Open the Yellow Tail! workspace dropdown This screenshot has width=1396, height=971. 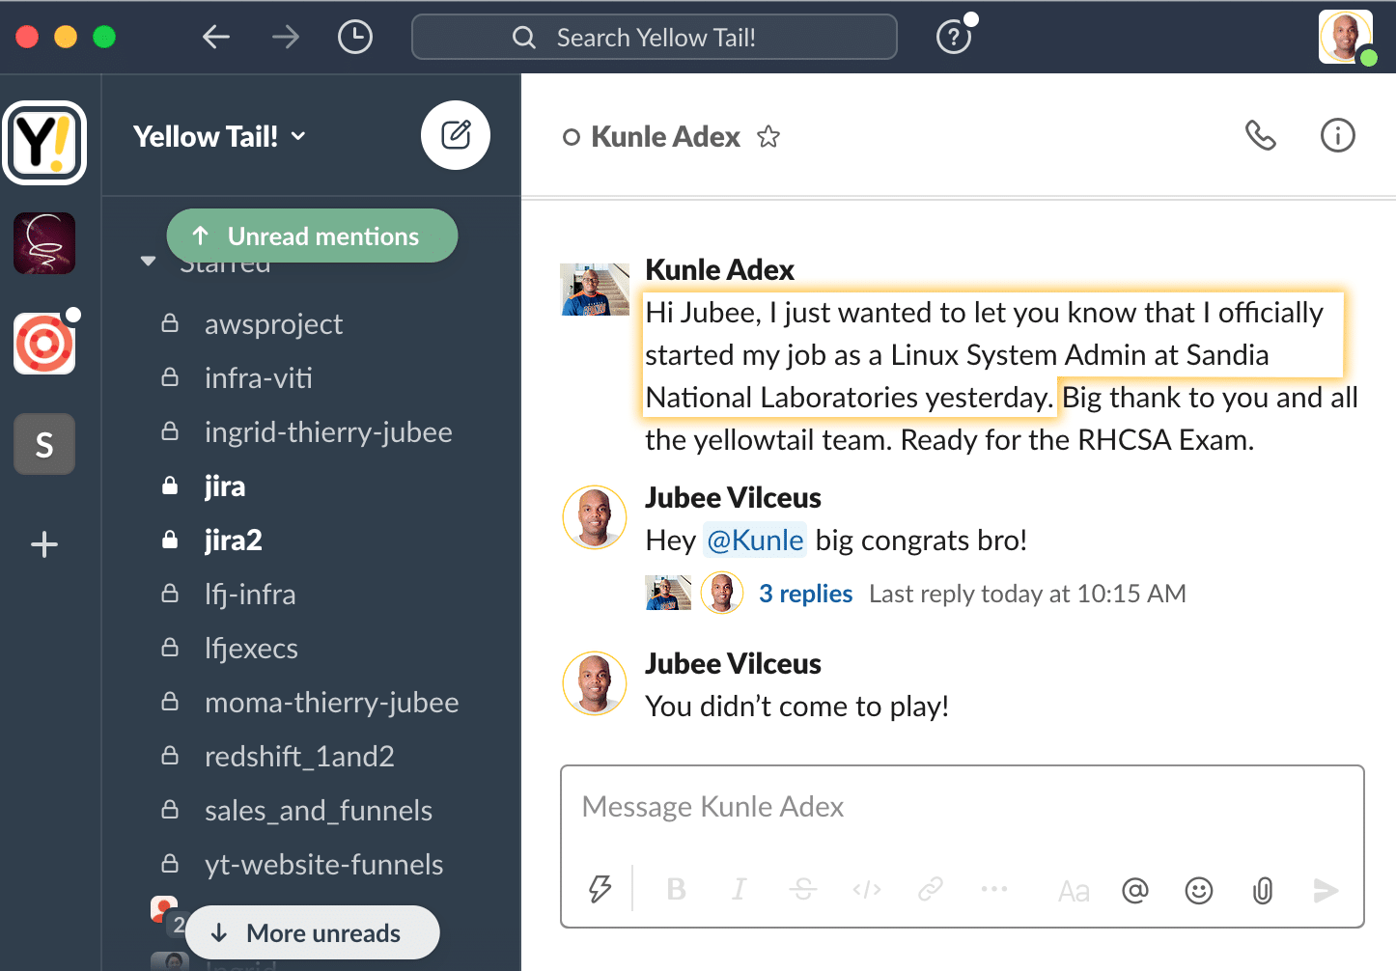click(x=220, y=136)
